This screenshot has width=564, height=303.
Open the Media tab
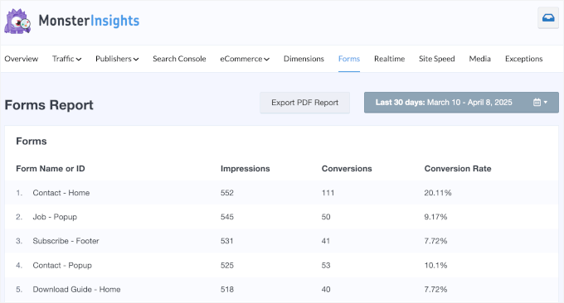[480, 59]
